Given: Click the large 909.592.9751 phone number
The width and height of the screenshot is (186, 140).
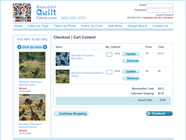Looking at the screenshot, I should tap(74, 18).
